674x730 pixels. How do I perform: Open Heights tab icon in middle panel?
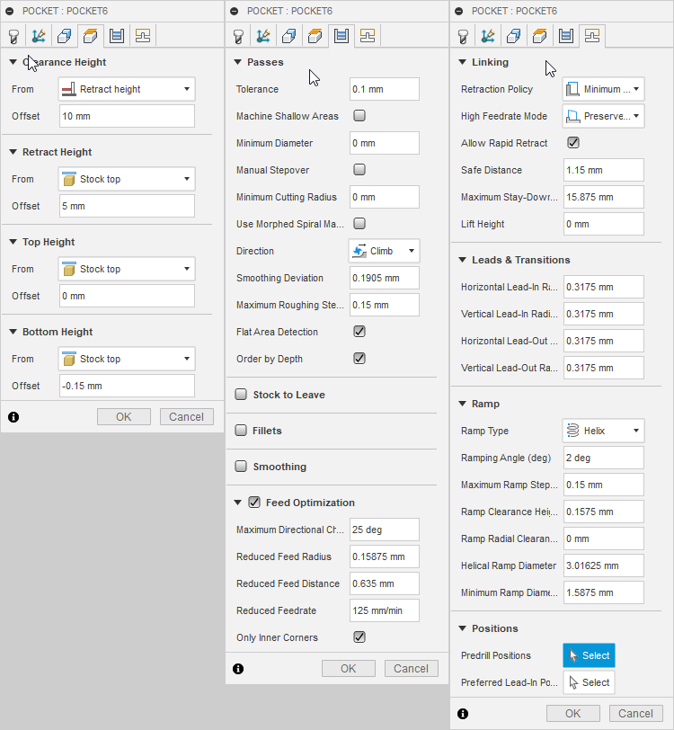pos(315,36)
